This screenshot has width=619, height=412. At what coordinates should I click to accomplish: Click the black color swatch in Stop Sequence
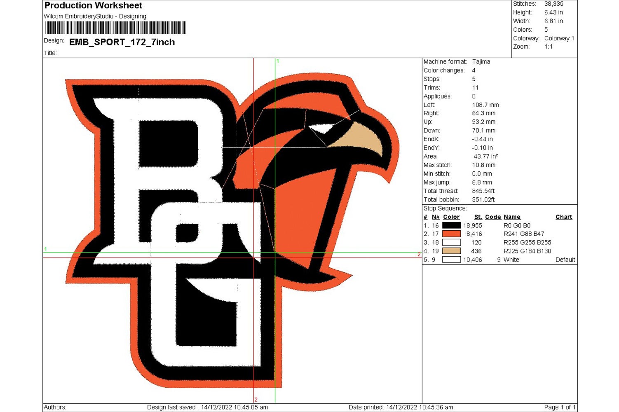[x=451, y=225]
